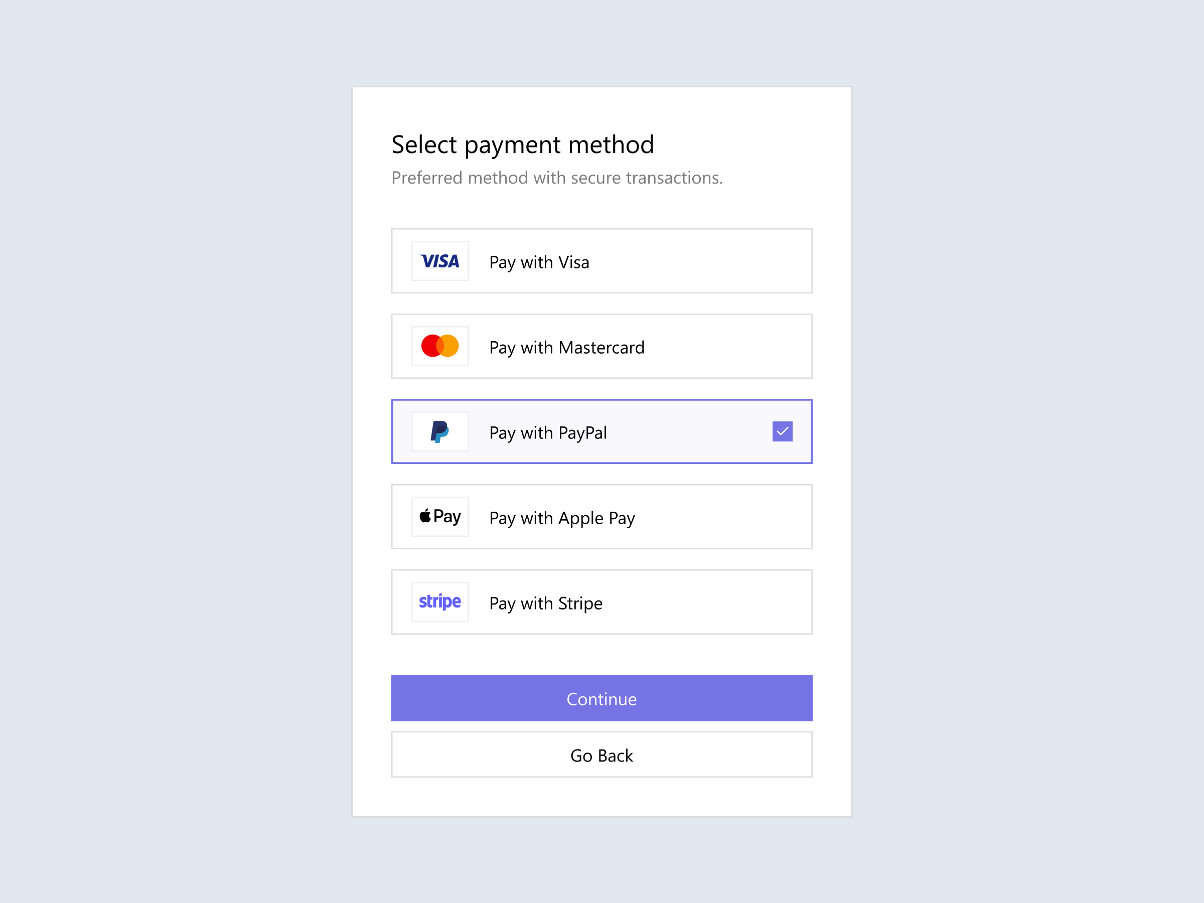
Task: Select the highlighted Pay with PayPal card
Action: pyautogui.click(x=601, y=431)
